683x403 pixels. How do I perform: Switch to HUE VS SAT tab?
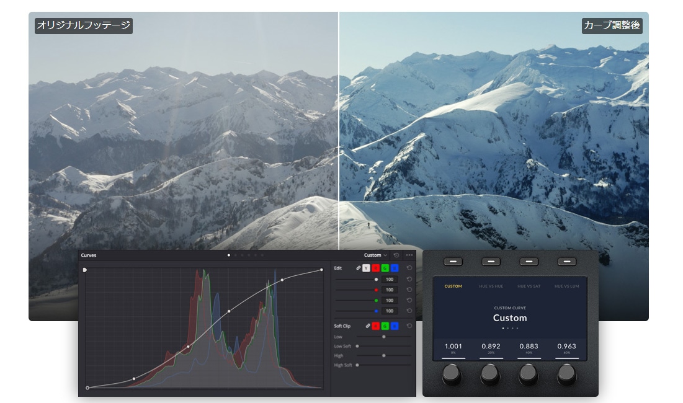click(x=528, y=286)
